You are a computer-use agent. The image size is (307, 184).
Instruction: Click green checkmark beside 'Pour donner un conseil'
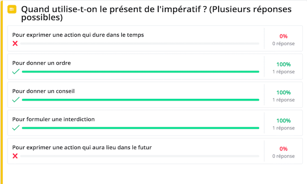coord(16,100)
